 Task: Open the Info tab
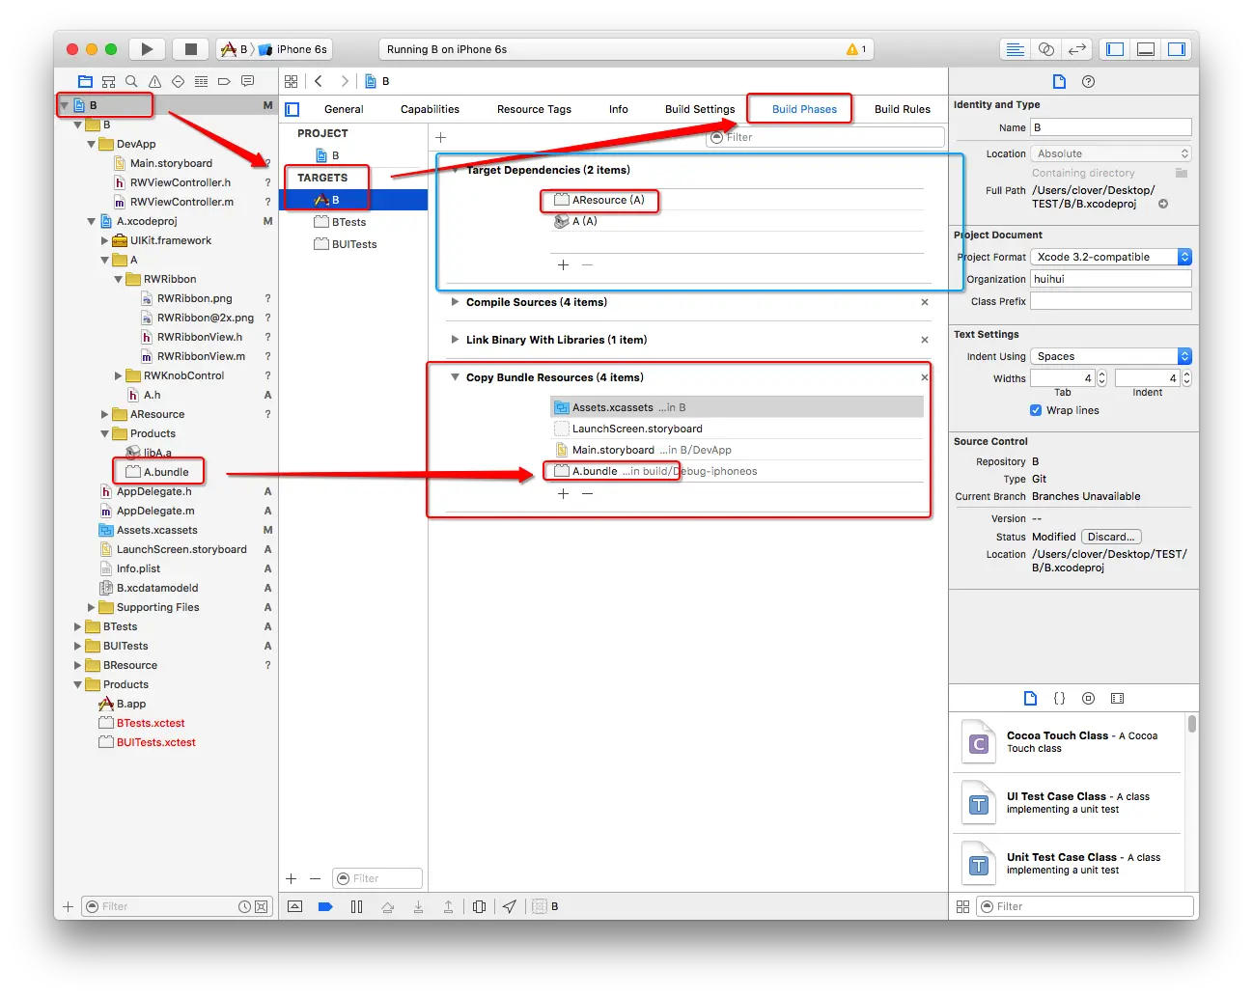pos(619,110)
